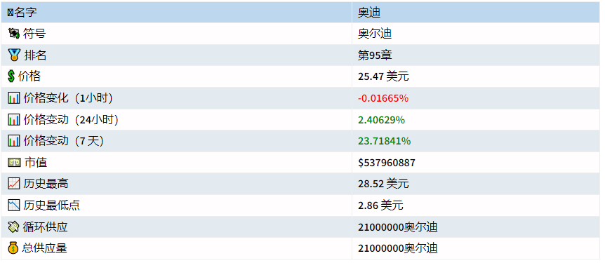Select the green value 23.71841%

(x=385, y=141)
